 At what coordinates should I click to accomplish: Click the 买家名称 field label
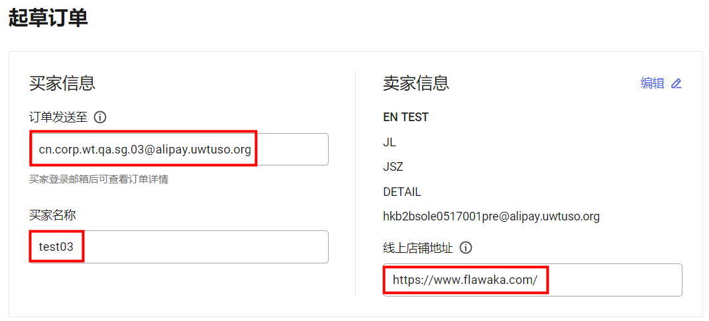[x=52, y=215]
